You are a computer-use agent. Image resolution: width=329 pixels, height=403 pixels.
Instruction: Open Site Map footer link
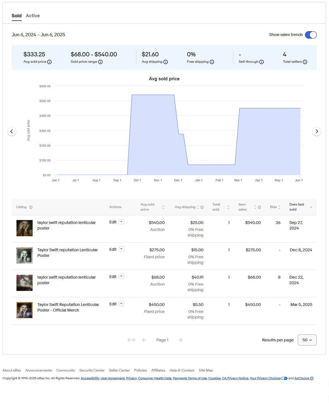pos(206,370)
